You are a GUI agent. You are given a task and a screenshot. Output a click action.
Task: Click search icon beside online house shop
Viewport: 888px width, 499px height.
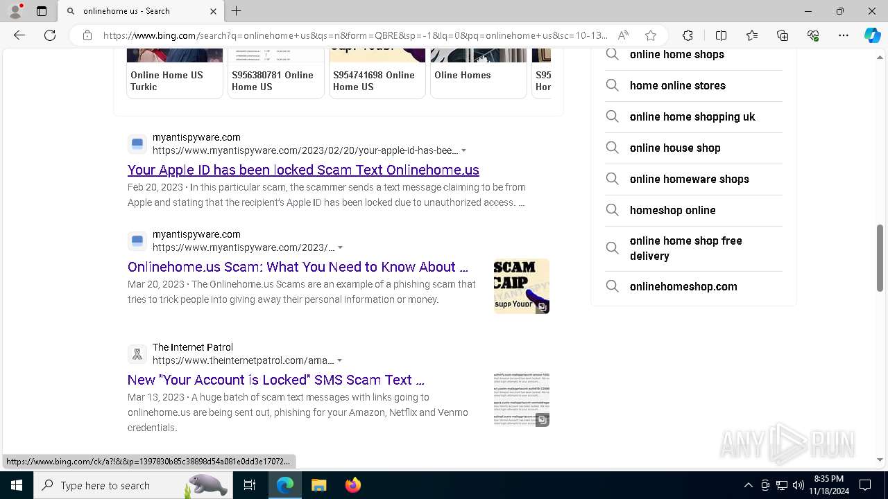[x=612, y=148]
